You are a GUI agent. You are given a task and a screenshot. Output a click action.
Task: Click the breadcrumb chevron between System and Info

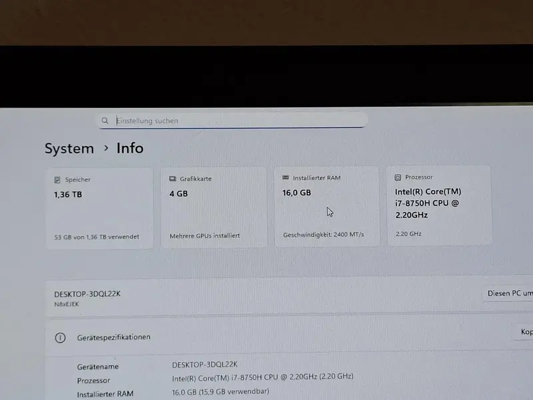(x=106, y=148)
